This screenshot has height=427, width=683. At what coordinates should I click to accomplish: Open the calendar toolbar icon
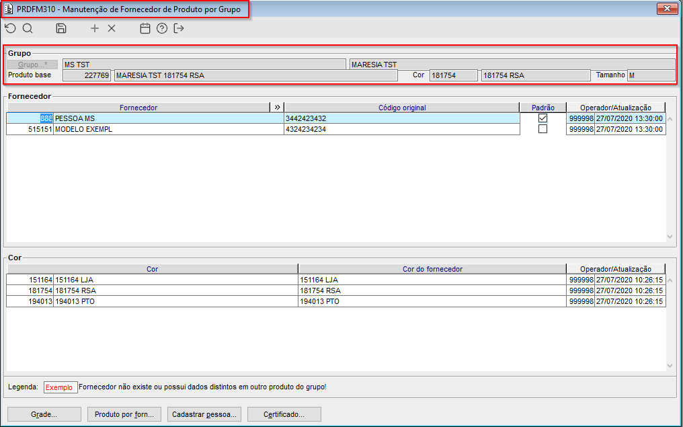click(145, 29)
